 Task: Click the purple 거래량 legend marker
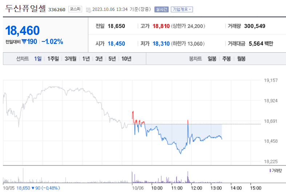270,171
